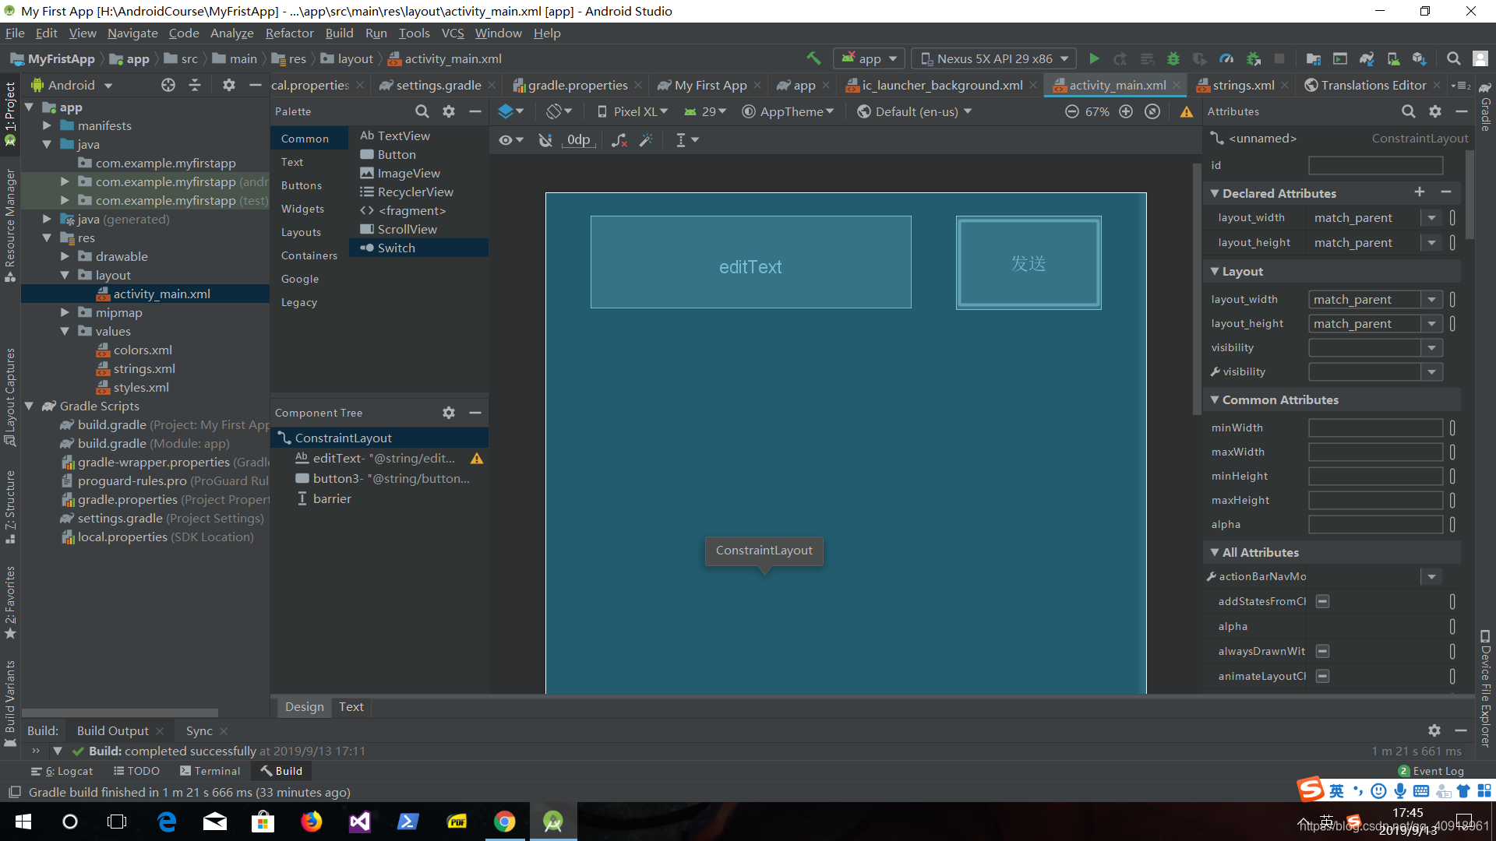
Task: Open Palette settings gear
Action: (x=449, y=111)
